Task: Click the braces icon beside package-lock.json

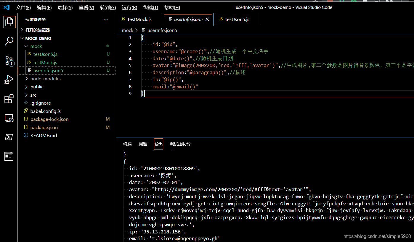Action: tap(26, 119)
